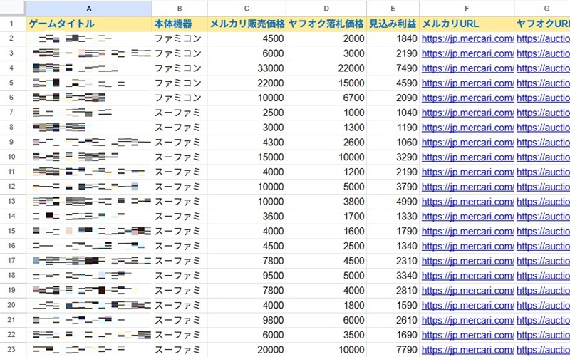This screenshot has width=570, height=357.
Task: Open the Yahoo auction link in row 3
Action: 543,53
